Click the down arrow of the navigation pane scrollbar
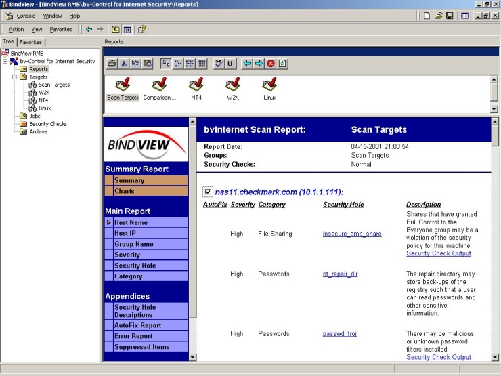 (x=192, y=358)
